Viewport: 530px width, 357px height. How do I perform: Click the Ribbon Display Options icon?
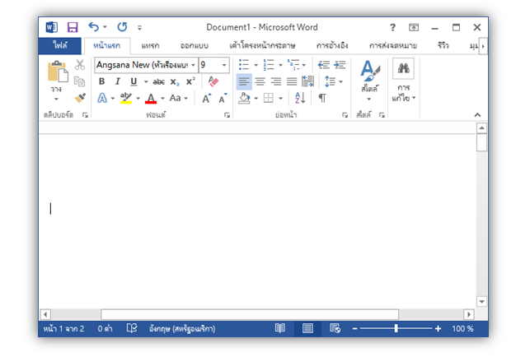point(414,27)
